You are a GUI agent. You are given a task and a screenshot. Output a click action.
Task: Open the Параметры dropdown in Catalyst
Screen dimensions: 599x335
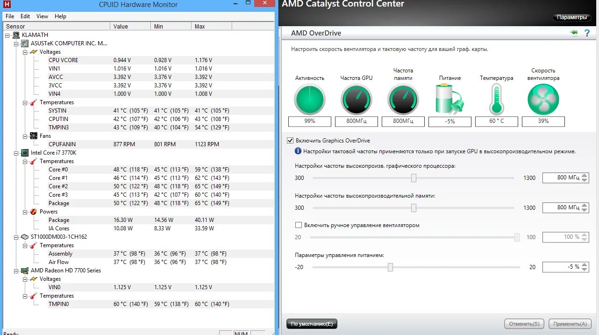click(571, 17)
